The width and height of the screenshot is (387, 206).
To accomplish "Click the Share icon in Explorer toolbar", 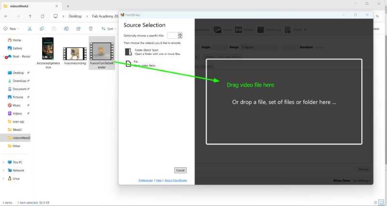I will [78, 29].
